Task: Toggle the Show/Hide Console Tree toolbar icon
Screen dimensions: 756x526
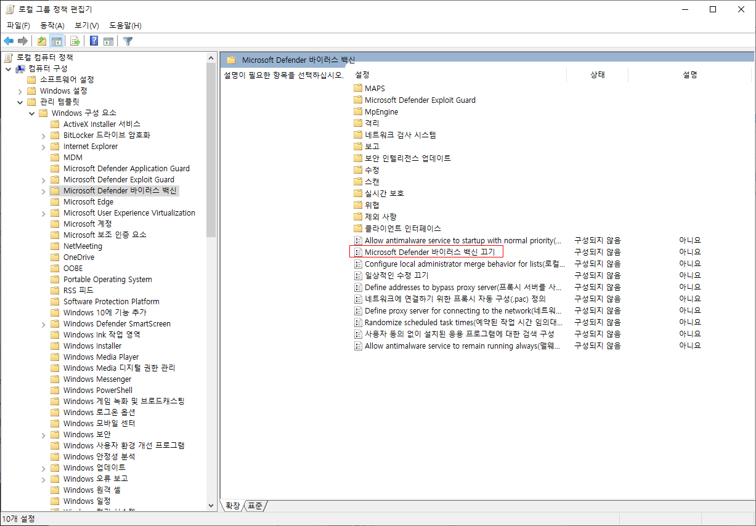Action: 56,41
